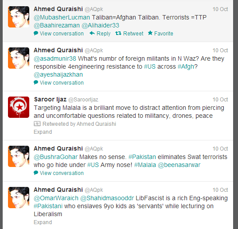
Task: Open conversation bubble icon on @MubasherLucman tweet
Action: tap(36, 33)
